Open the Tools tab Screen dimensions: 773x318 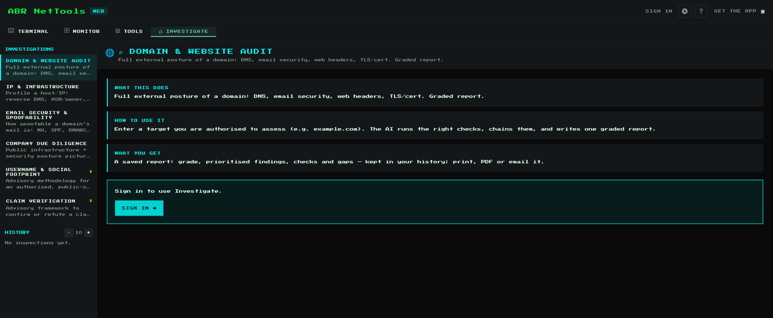(x=129, y=31)
